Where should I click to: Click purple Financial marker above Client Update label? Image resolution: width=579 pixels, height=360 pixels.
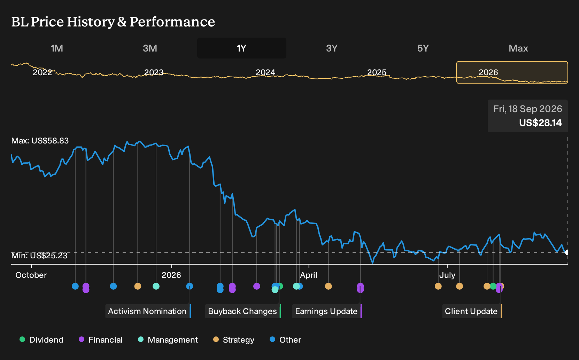499,289
